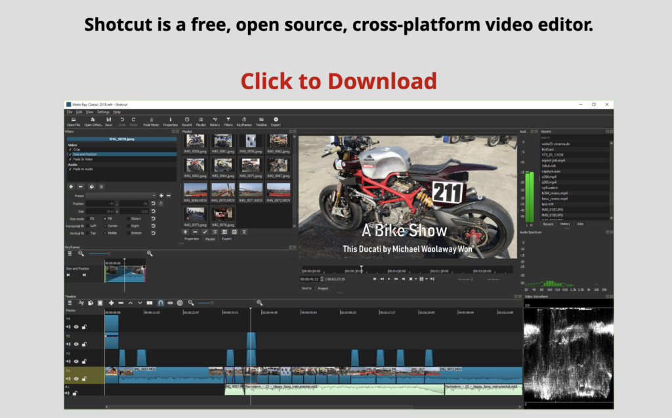Zoom in the timeline magnifier icon
672x418 pixels.
[x=259, y=303]
